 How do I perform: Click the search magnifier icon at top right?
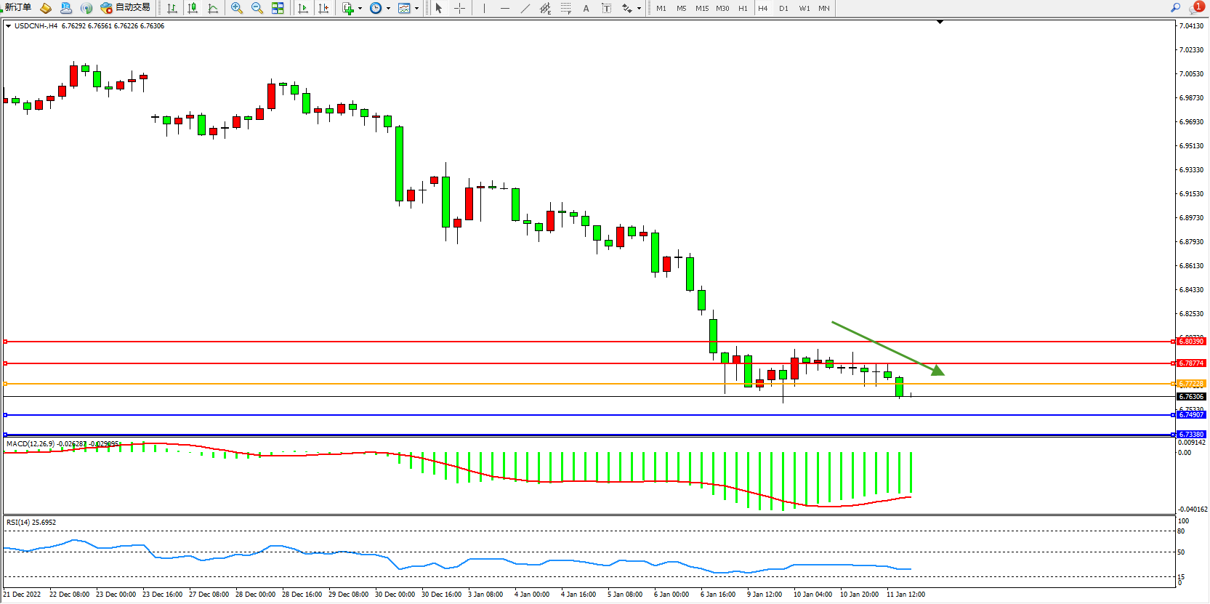1175,8
